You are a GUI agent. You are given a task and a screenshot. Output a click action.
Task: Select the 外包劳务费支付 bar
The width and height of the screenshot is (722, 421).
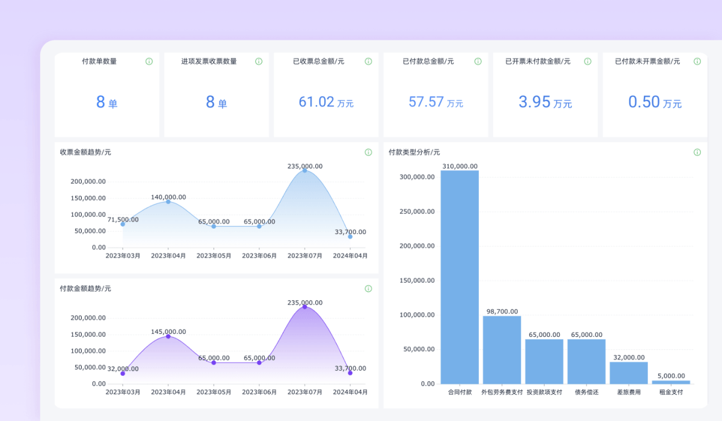tap(502, 350)
